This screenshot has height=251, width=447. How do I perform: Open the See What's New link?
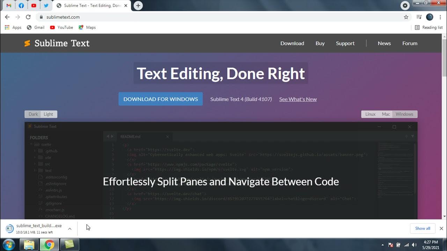tap(298, 99)
